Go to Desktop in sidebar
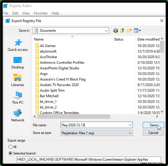 click(18, 63)
